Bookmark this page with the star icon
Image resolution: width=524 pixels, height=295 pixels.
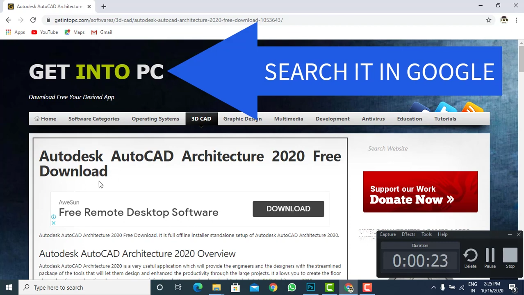(488, 20)
